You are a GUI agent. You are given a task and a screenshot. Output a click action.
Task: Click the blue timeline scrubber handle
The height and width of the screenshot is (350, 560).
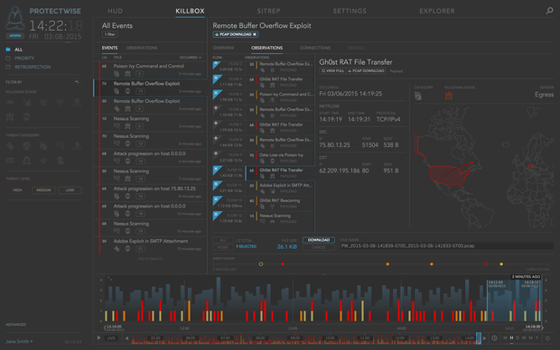point(479,338)
